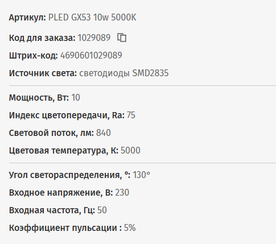Click the order code number 1029089

click(94, 38)
